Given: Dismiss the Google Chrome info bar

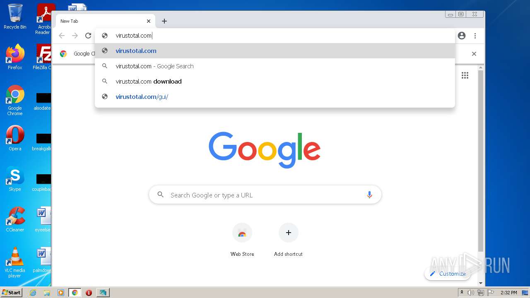Looking at the screenshot, I should 474,54.
